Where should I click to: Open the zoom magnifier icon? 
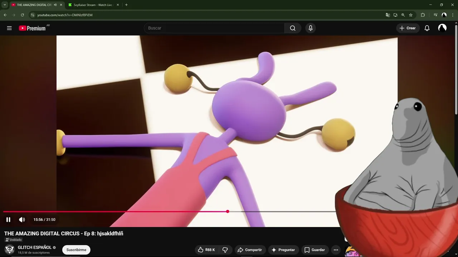(x=403, y=15)
